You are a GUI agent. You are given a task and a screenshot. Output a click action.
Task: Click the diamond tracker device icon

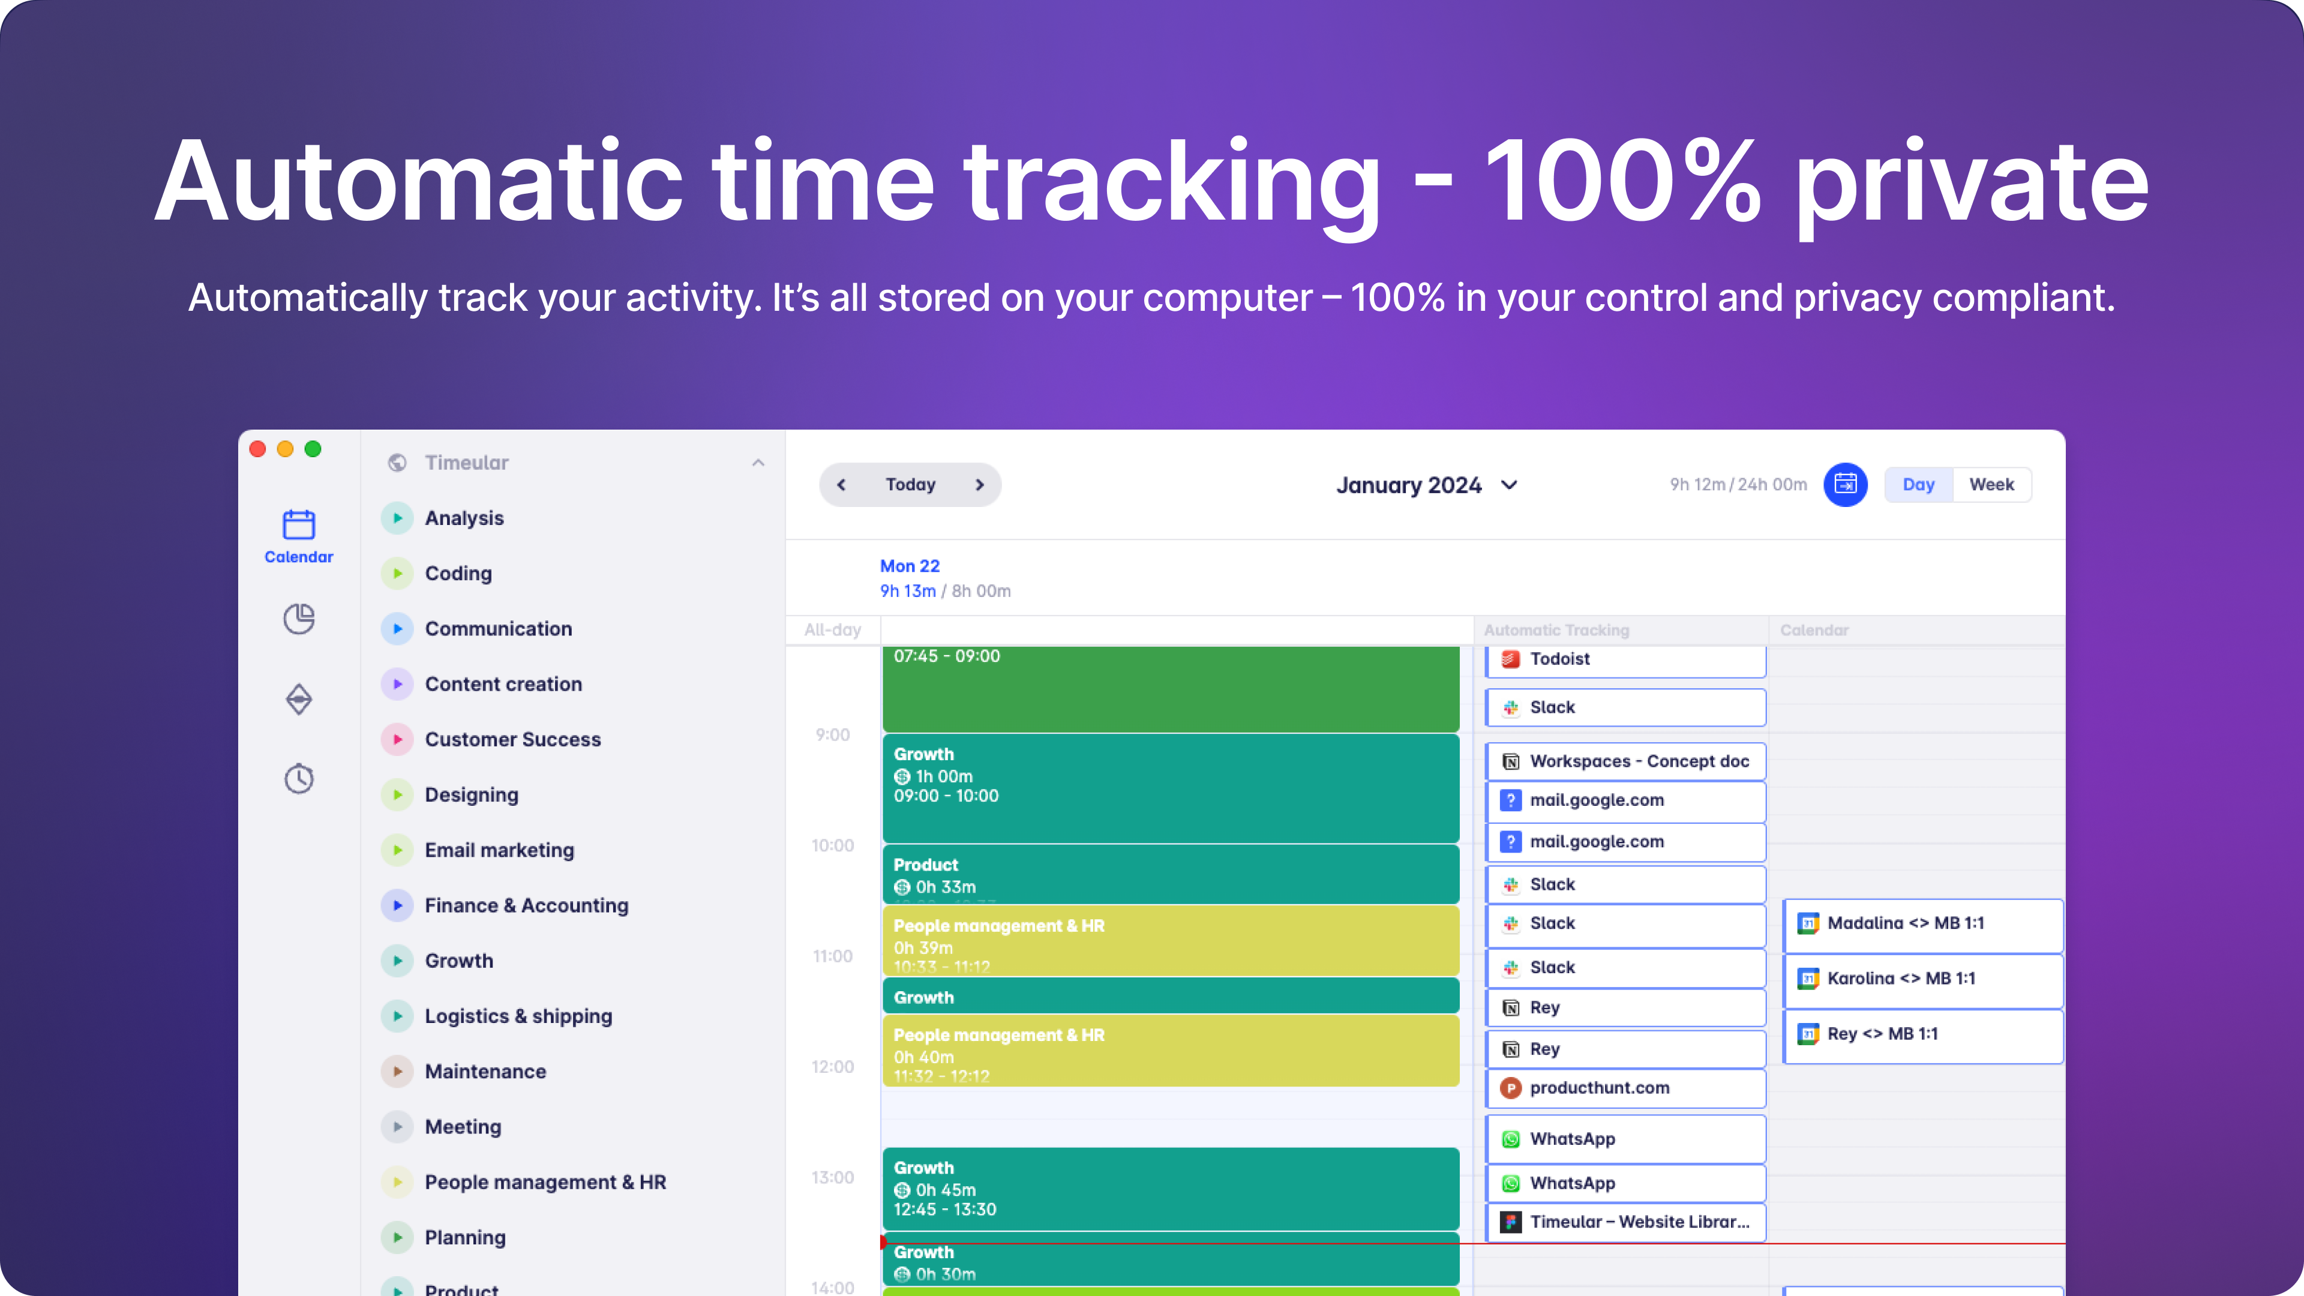pyautogui.click(x=299, y=698)
